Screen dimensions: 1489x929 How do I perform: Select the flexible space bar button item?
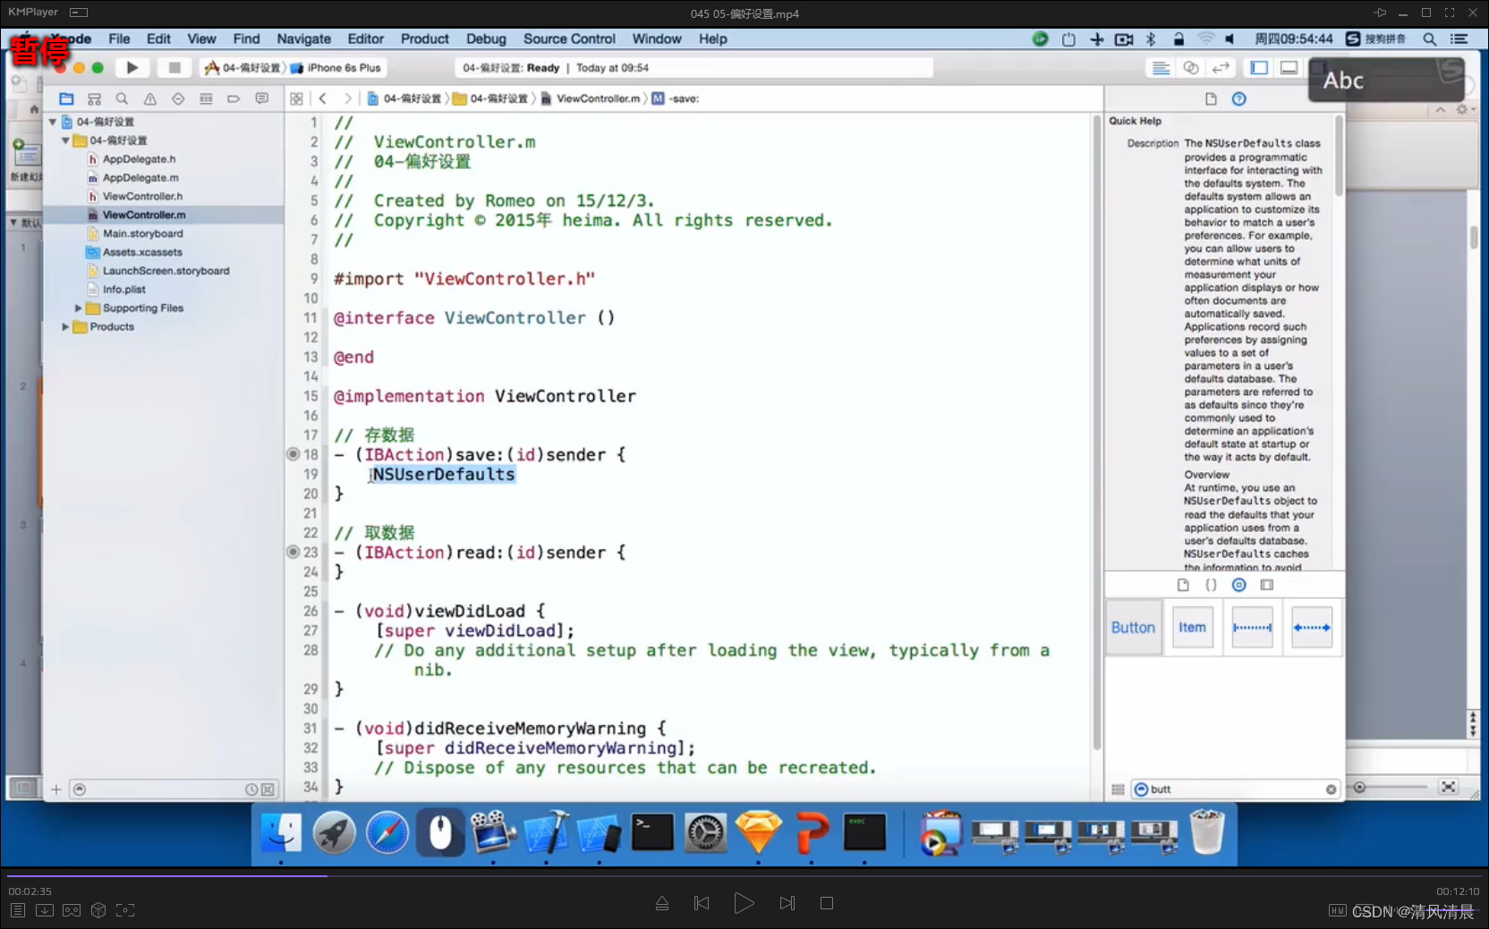click(x=1312, y=628)
